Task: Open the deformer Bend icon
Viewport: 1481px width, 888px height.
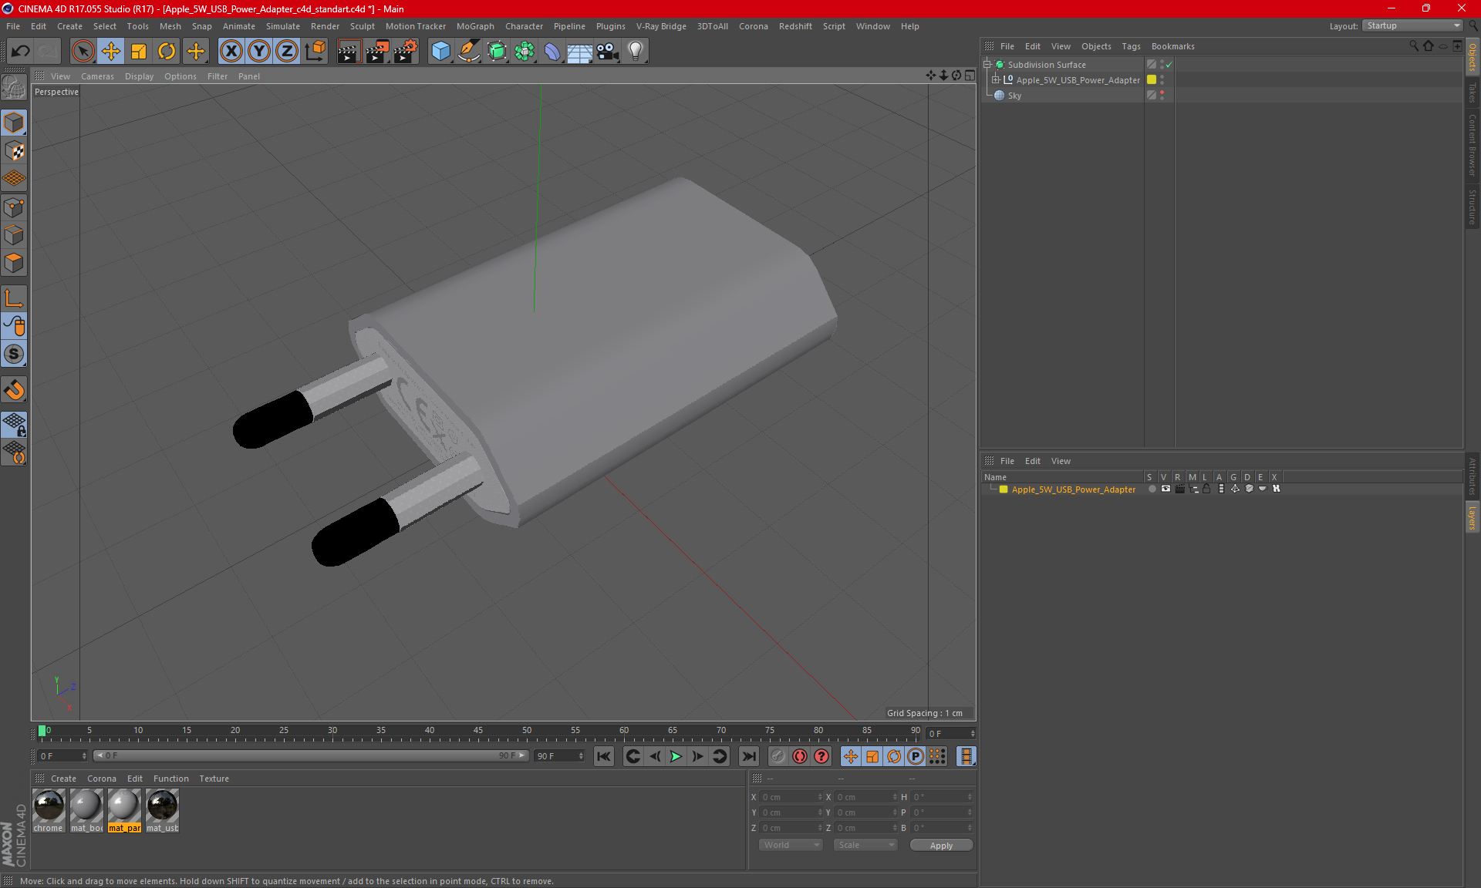Action: click(x=552, y=52)
